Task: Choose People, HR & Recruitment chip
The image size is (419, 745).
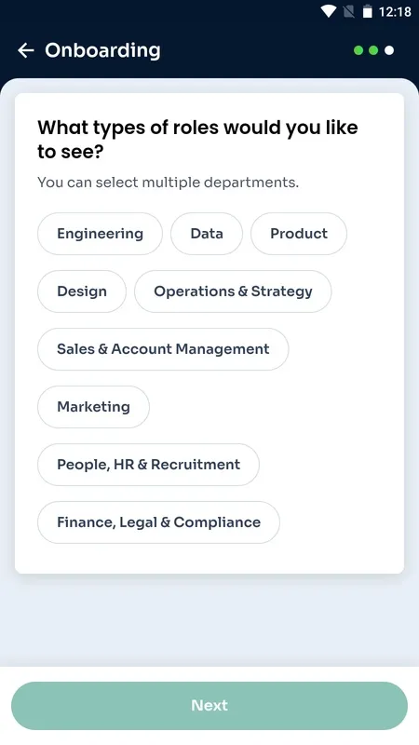Action: pyautogui.click(x=148, y=465)
